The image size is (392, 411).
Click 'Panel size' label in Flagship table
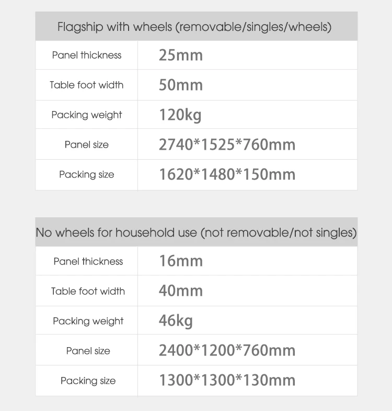point(87,145)
